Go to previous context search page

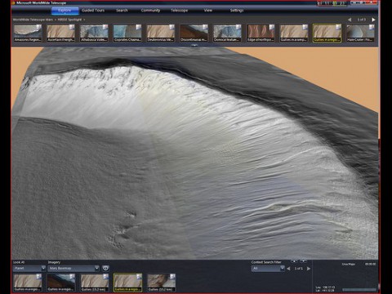[x=288, y=269]
